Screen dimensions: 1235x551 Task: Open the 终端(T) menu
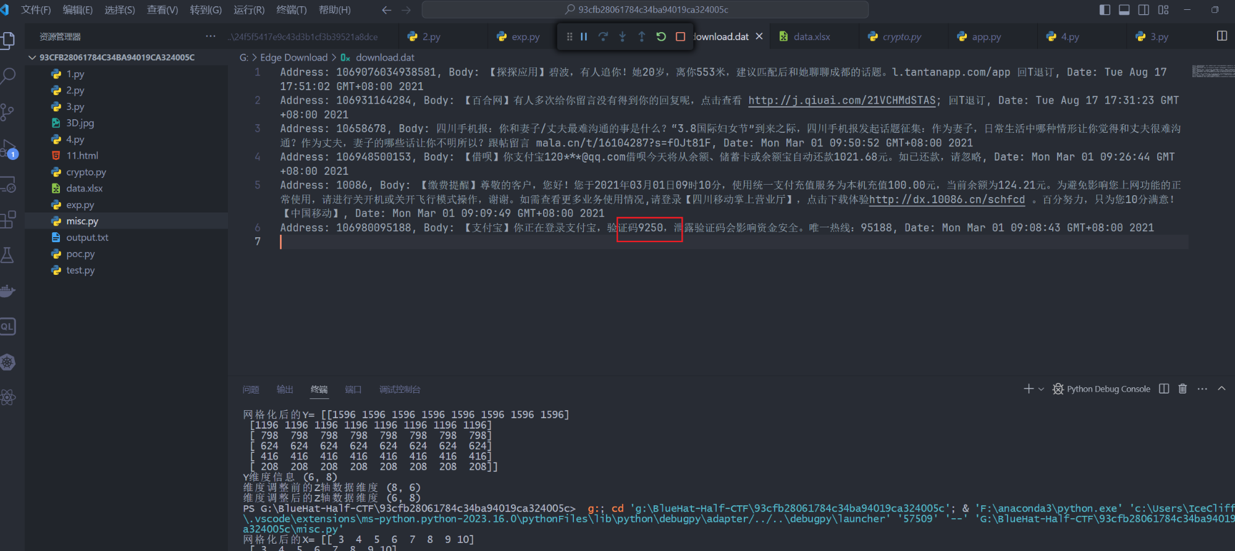[x=292, y=10]
